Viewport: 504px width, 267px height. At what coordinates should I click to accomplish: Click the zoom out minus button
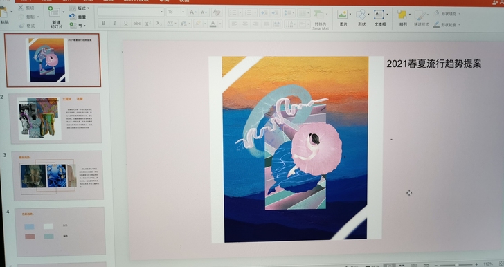click(x=435, y=265)
